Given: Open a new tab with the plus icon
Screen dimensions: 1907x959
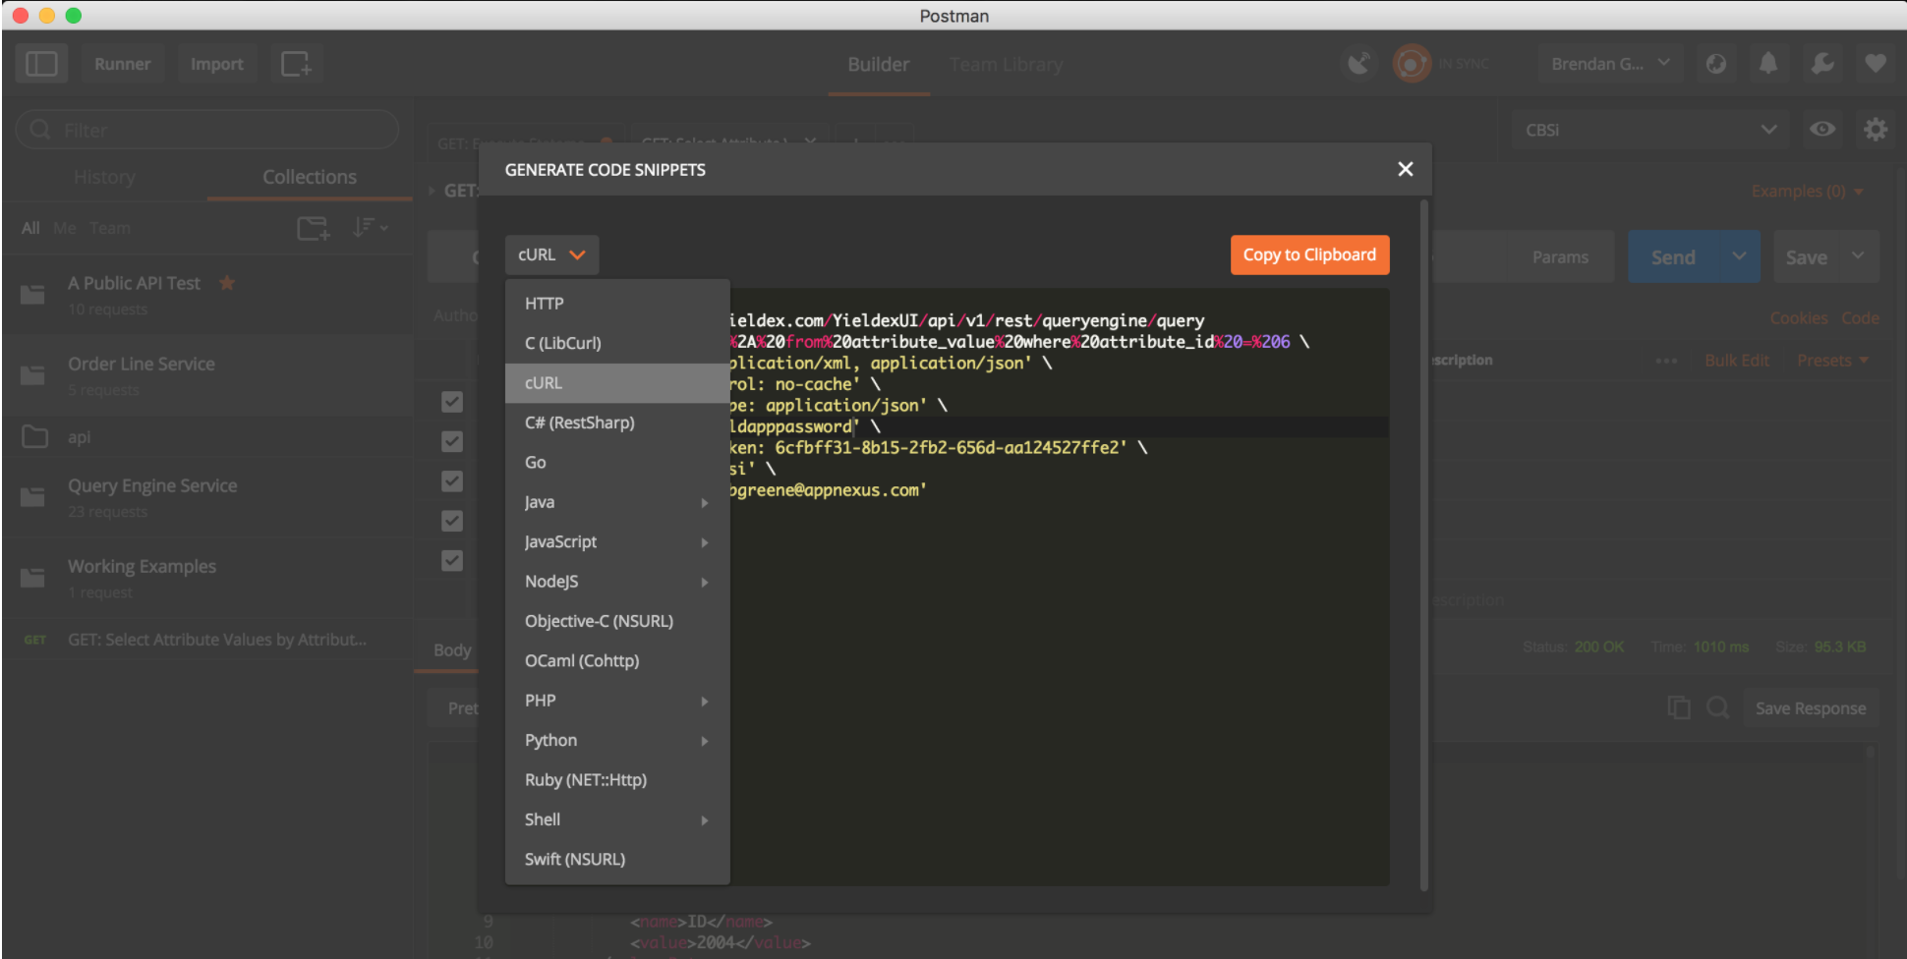Looking at the screenshot, I should point(296,63).
